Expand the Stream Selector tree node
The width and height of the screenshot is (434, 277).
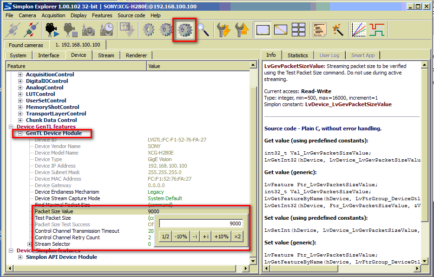coord(30,244)
